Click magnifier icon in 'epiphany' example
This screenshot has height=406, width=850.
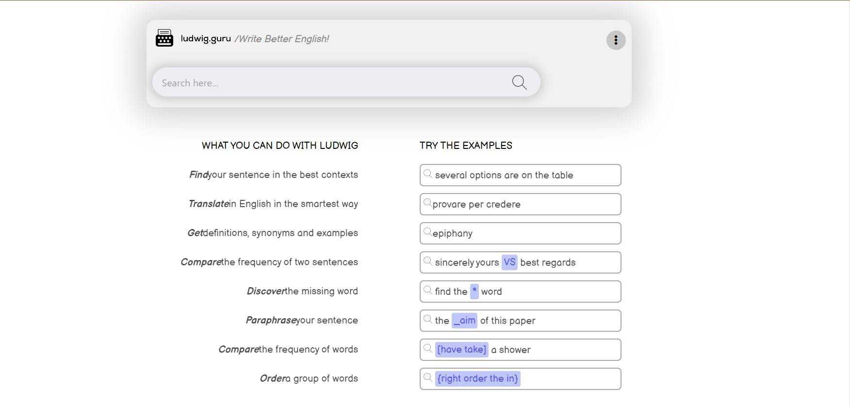point(428,232)
